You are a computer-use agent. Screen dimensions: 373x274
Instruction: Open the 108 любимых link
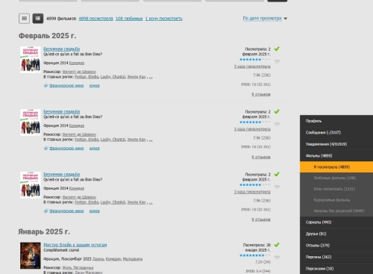click(x=129, y=19)
